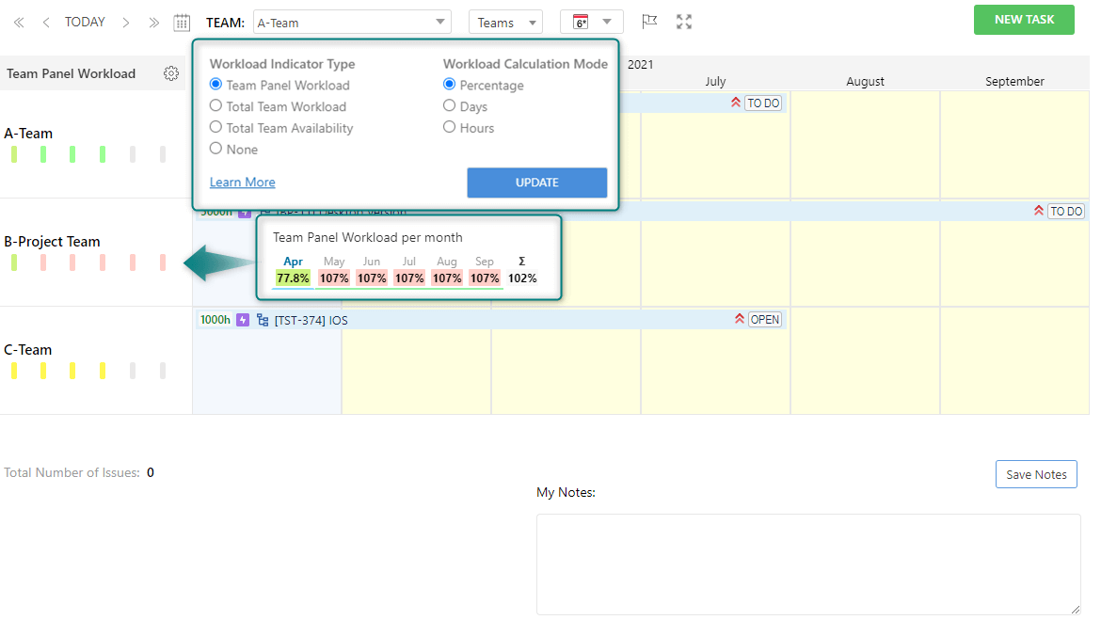Image resolution: width=1101 pixels, height=620 pixels.
Task: Open the A-Team selection dropdown
Action: (352, 21)
